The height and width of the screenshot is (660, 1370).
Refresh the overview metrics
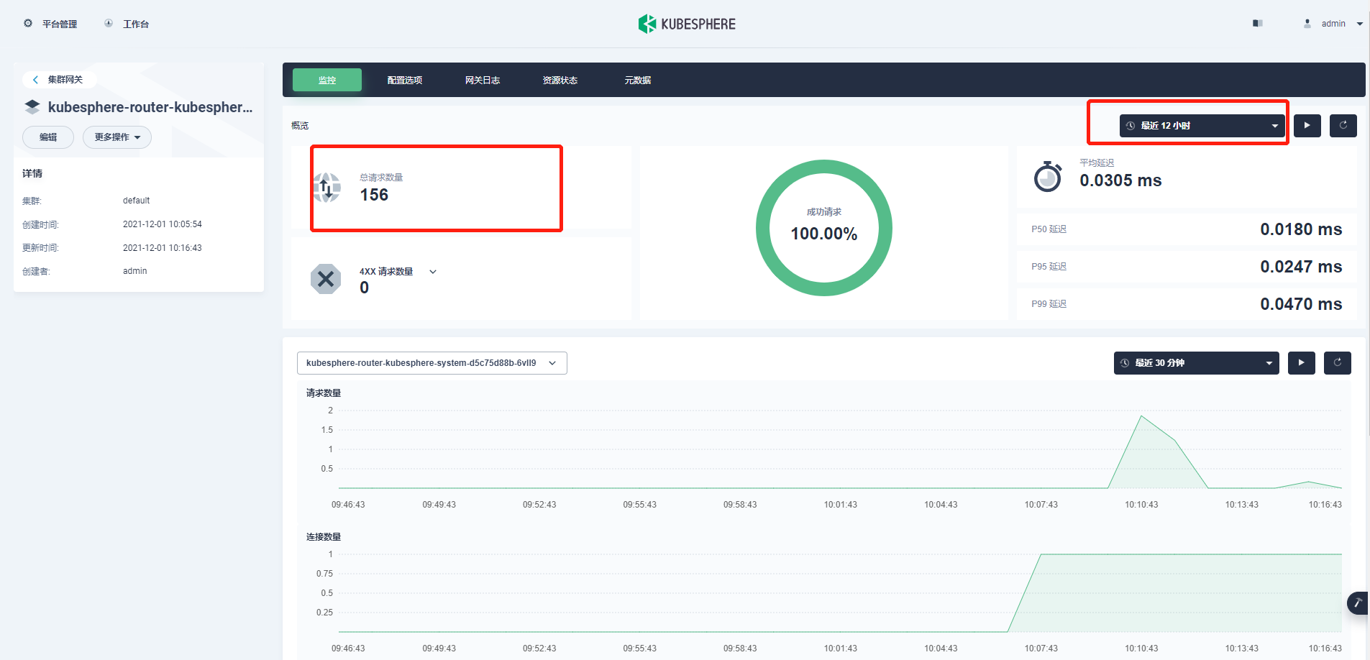(x=1343, y=126)
